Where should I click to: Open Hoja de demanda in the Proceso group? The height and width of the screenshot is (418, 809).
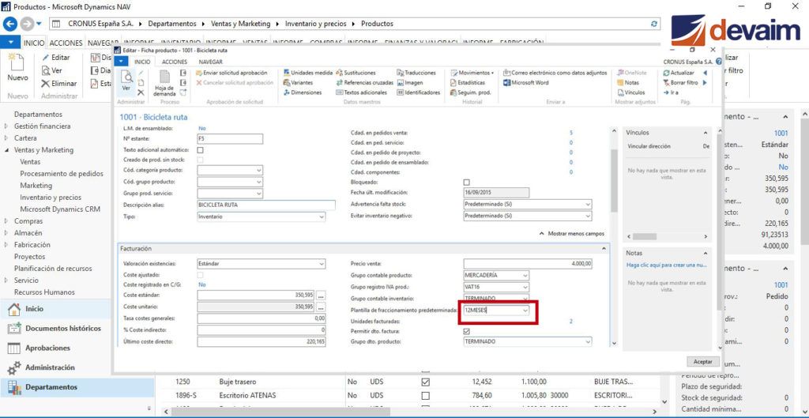164,82
